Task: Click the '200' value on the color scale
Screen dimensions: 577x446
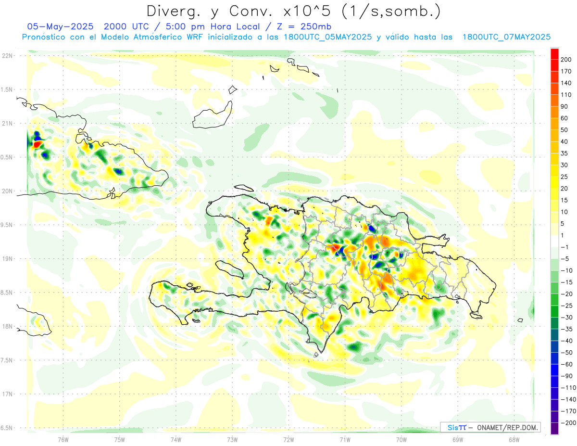Action: 566,60
